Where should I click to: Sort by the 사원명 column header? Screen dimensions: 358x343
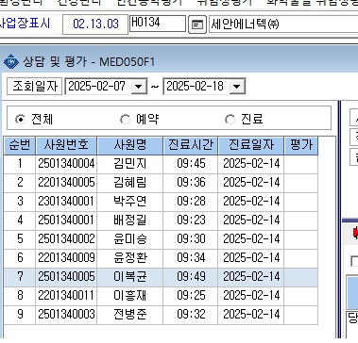130,145
